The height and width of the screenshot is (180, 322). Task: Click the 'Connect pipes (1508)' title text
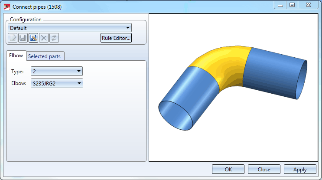pos(37,7)
